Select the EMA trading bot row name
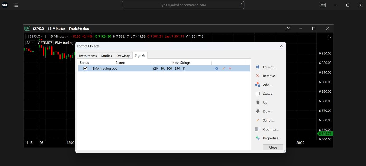The image size is (366, 166). pos(105,68)
